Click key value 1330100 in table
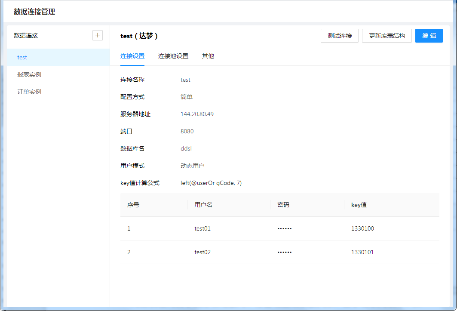This screenshot has height=311, width=457. pyautogui.click(x=362, y=228)
